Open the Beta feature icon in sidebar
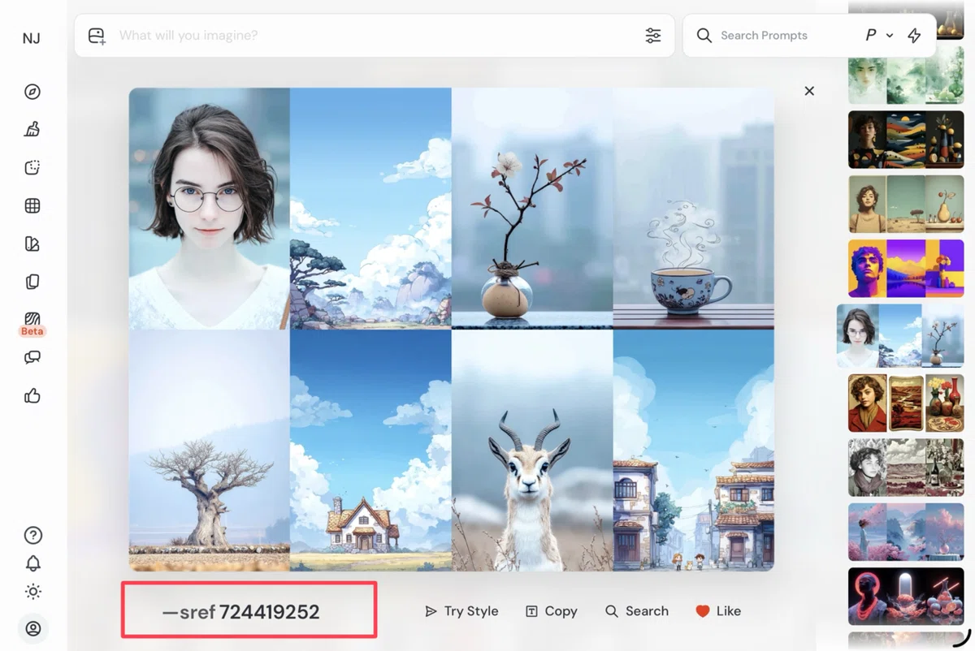The height and width of the screenshot is (651, 975). 32,323
